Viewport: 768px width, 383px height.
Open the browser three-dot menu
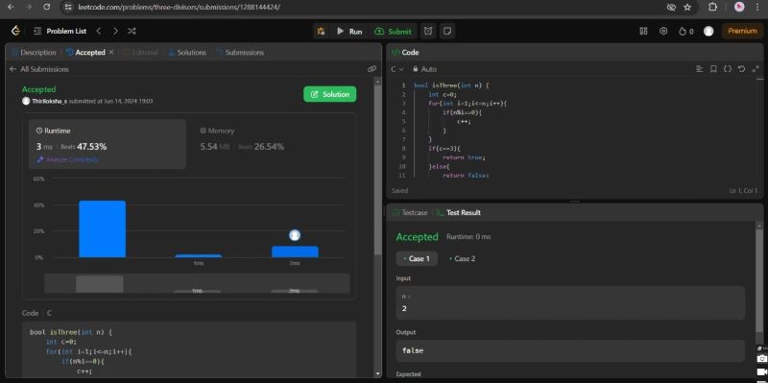coord(757,7)
